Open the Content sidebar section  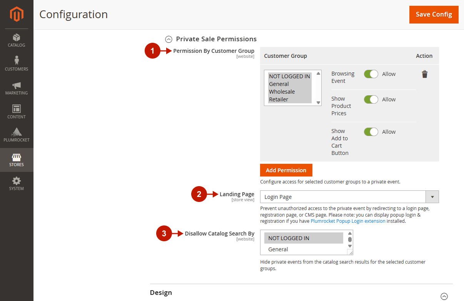tap(17, 112)
